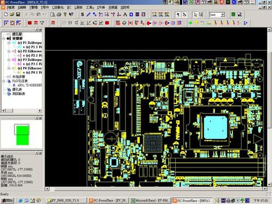
Task: Click the diagonal lines tool icon
Action: pos(184,15)
